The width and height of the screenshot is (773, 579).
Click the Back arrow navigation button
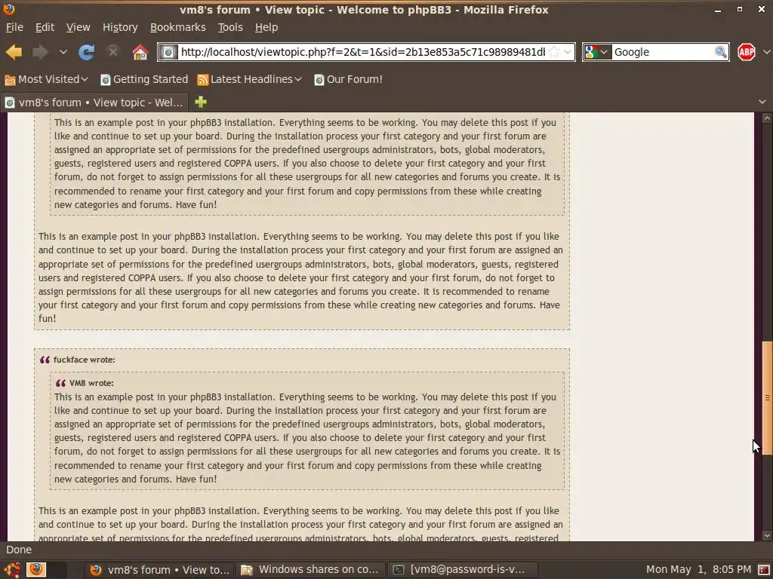click(x=14, y=52)
